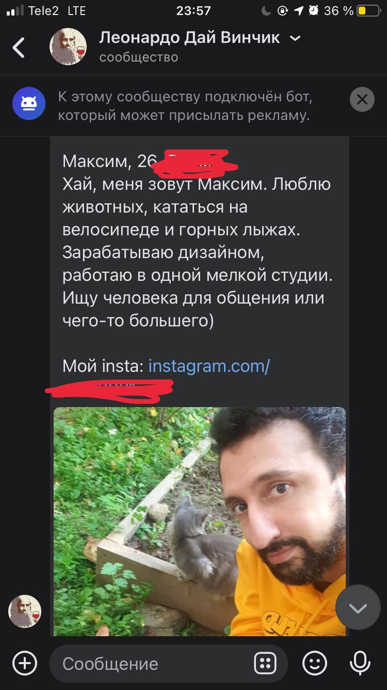Viewport: 387px width, 690px height.
Task: Tap the 23:57 clock in status bar
Action: [x=193, y=11]
